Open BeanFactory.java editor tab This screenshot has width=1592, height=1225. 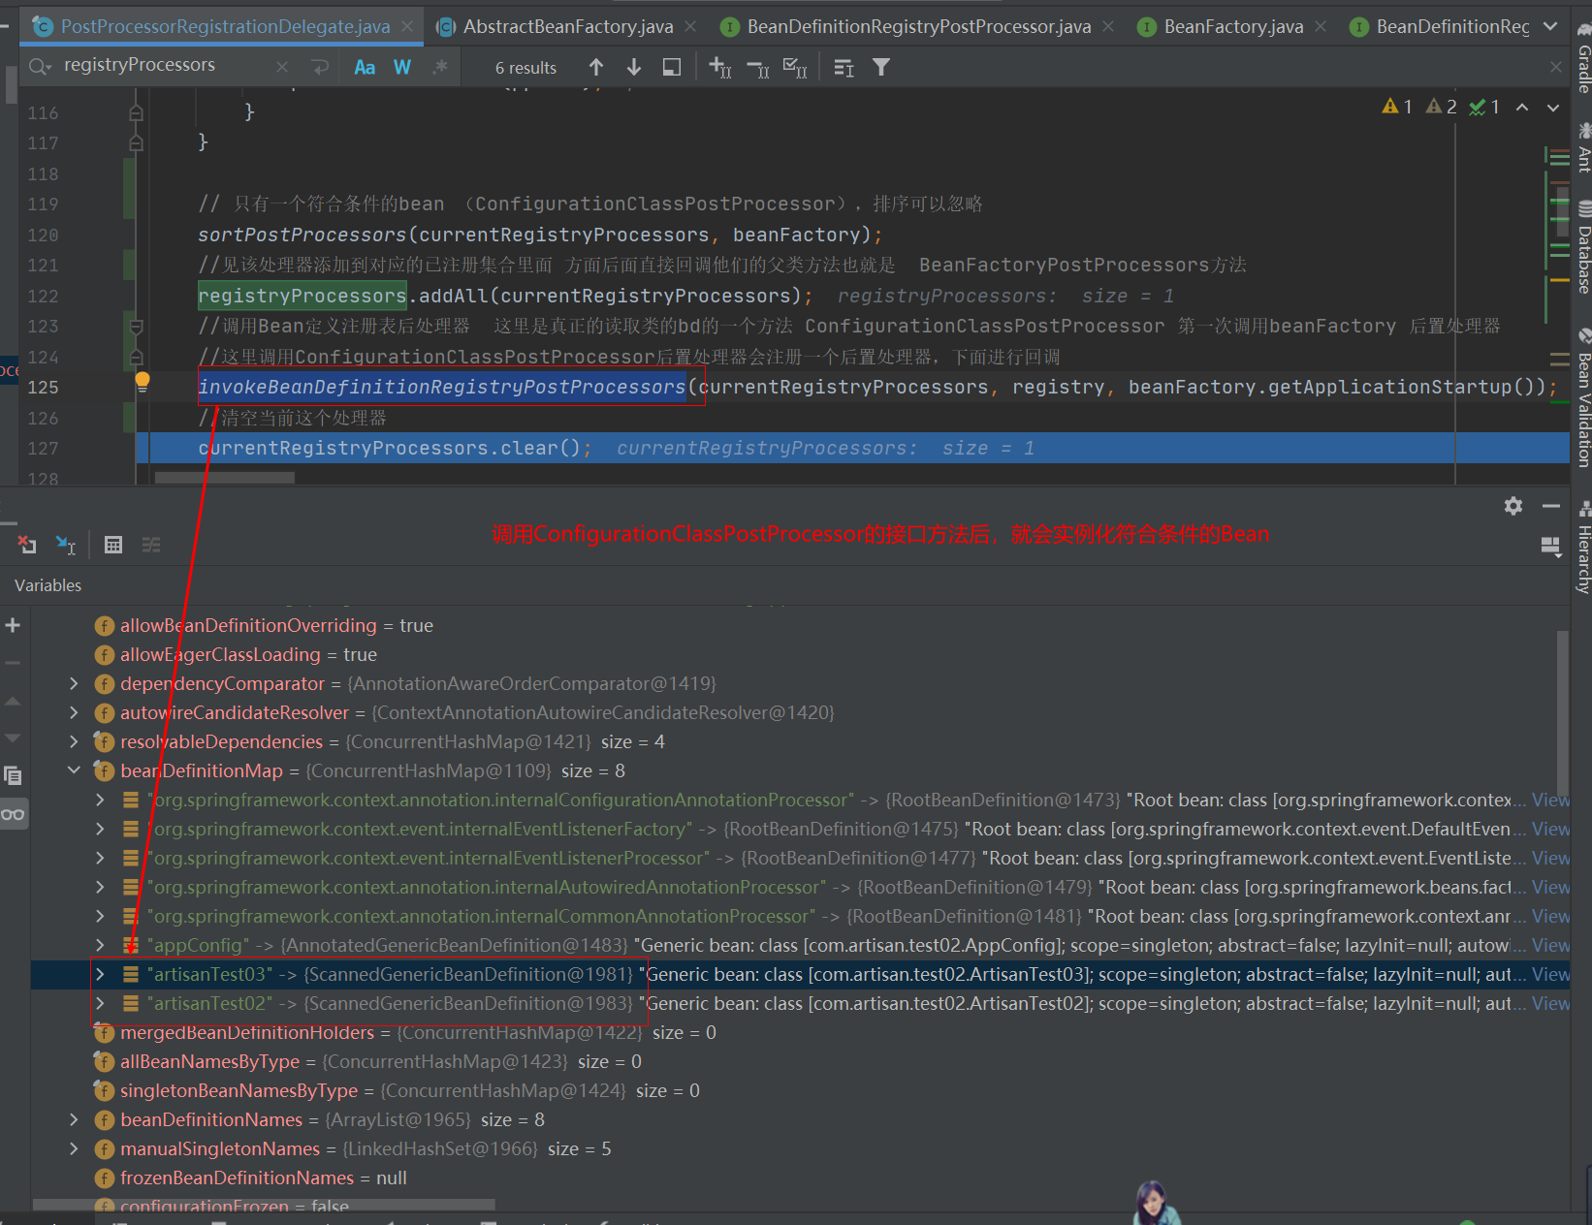pos(1233,26)
